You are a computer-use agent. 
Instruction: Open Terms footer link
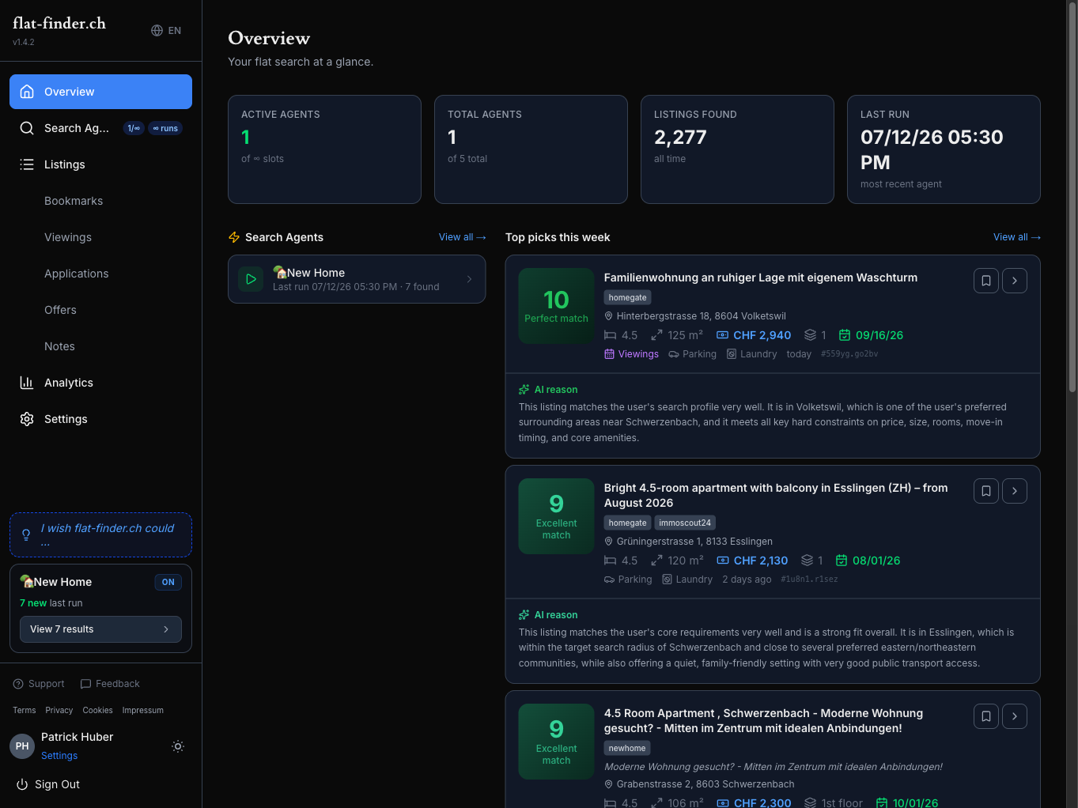click(25, 710)
